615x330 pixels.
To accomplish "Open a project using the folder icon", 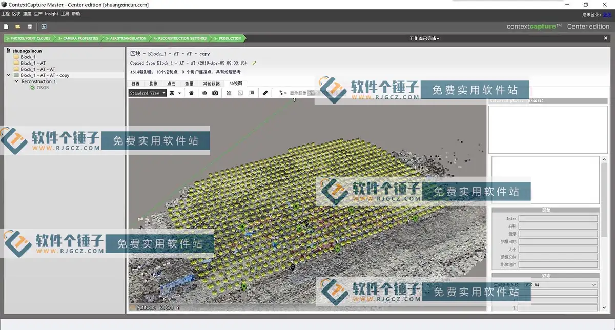I will (x=17, y=26).
